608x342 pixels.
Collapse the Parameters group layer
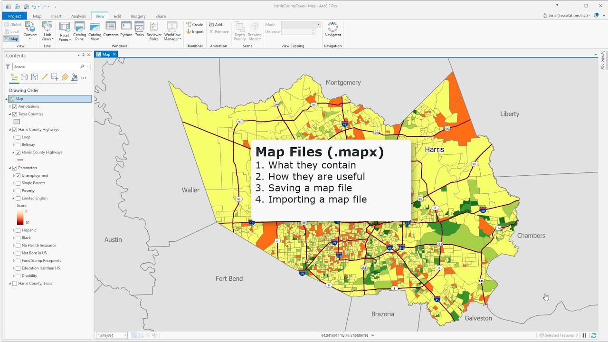(10, 168)
